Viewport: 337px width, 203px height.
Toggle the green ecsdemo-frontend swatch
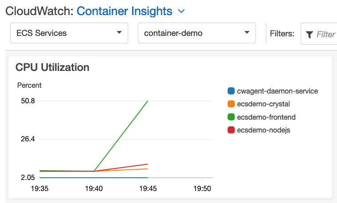(231, 117)
